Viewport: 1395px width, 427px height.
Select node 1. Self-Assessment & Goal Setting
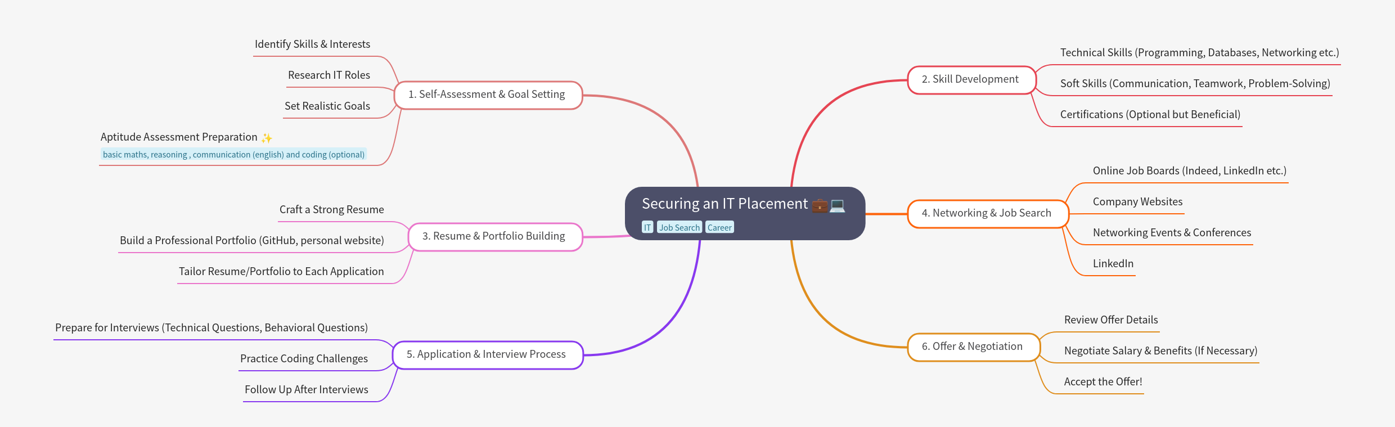(487, 95)
